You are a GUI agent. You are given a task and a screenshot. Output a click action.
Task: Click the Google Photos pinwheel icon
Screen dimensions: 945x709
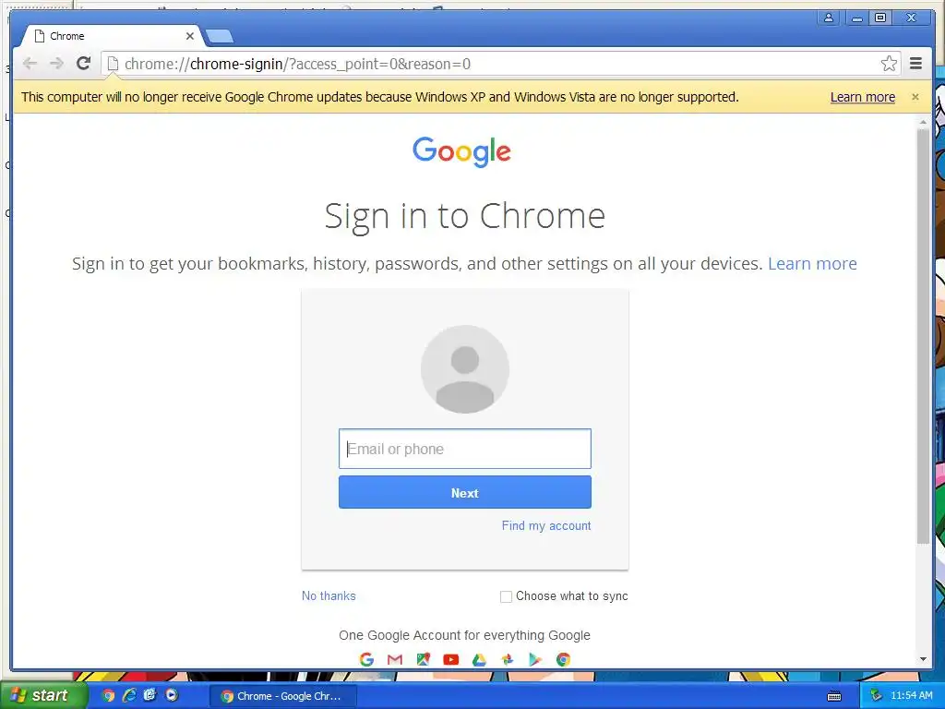[x=508, y=659]
